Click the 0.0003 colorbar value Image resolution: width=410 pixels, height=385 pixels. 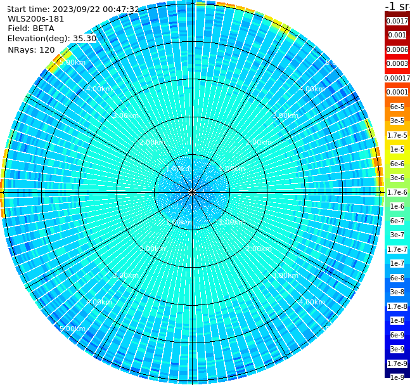[397, 63]
